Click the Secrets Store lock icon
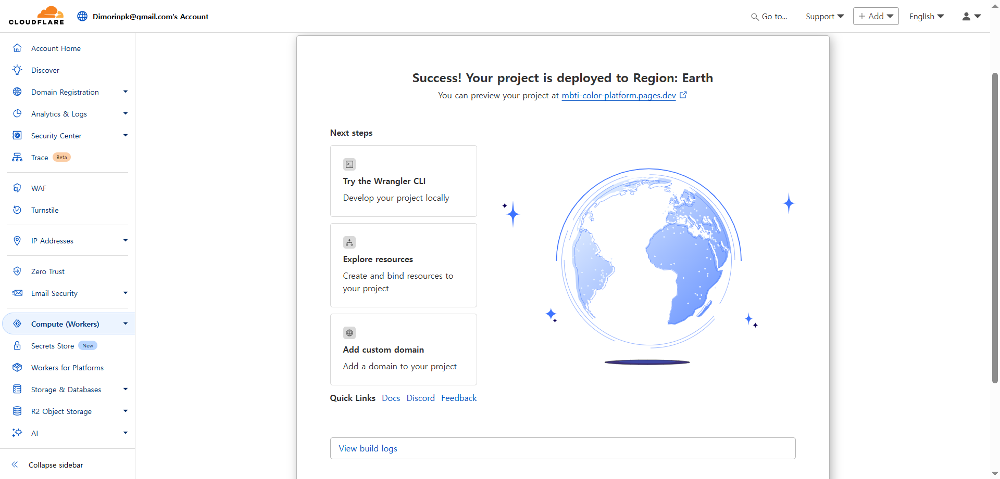Screen dimensions: 1000x479 coord(17,345)
